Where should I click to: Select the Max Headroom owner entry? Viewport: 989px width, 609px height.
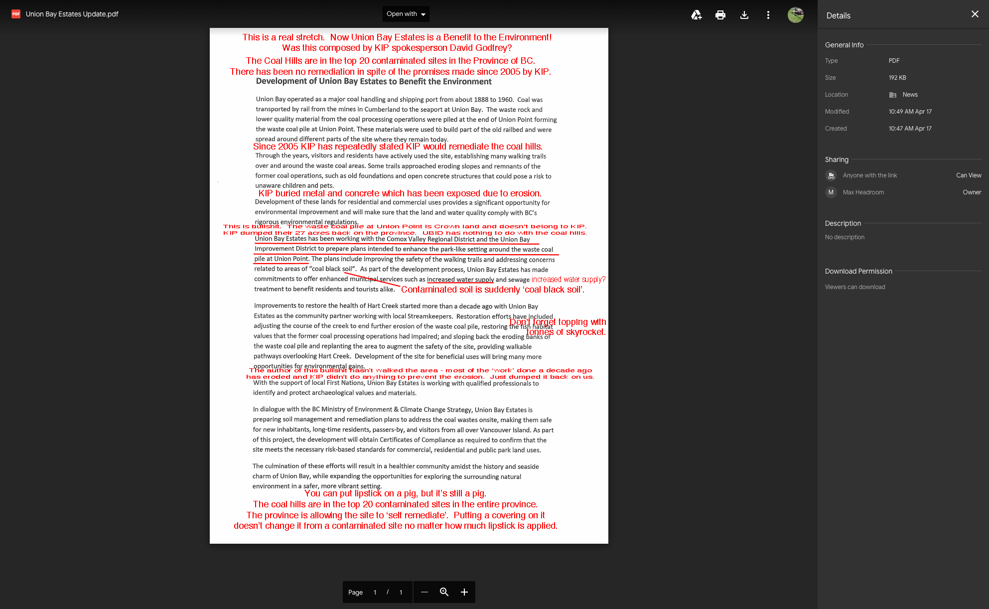863,192
